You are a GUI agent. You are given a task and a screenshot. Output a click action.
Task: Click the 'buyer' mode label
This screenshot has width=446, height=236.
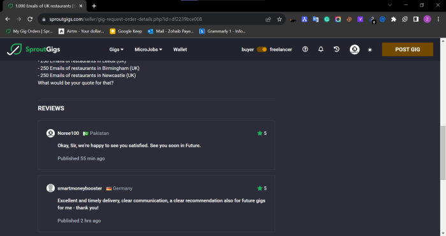coord(247,50)
